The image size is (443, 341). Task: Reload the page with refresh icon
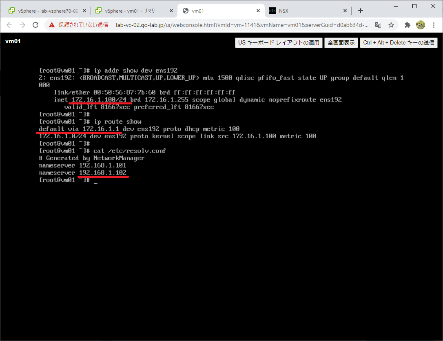pos(35,25)
